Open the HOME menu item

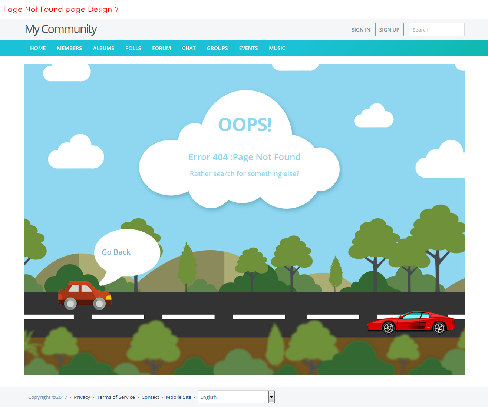coord(38,48)
